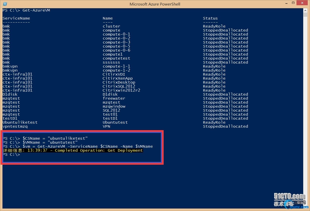Viewport: 310px width, 211px height.
Task: Select the "CitirxXenApp" VM name
Action: 118,78
